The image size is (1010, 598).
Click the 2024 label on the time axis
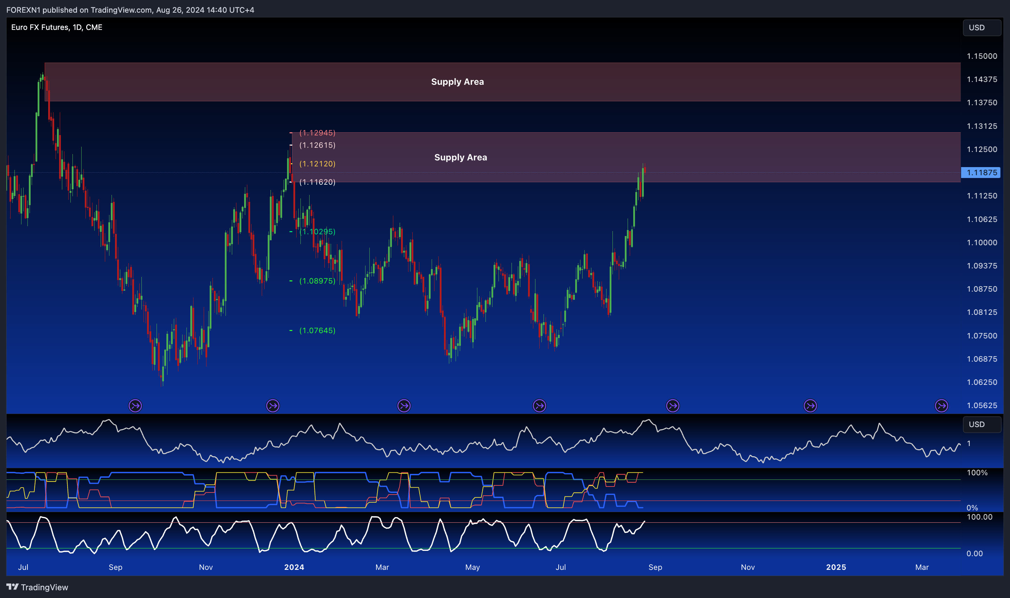[294, 567]
